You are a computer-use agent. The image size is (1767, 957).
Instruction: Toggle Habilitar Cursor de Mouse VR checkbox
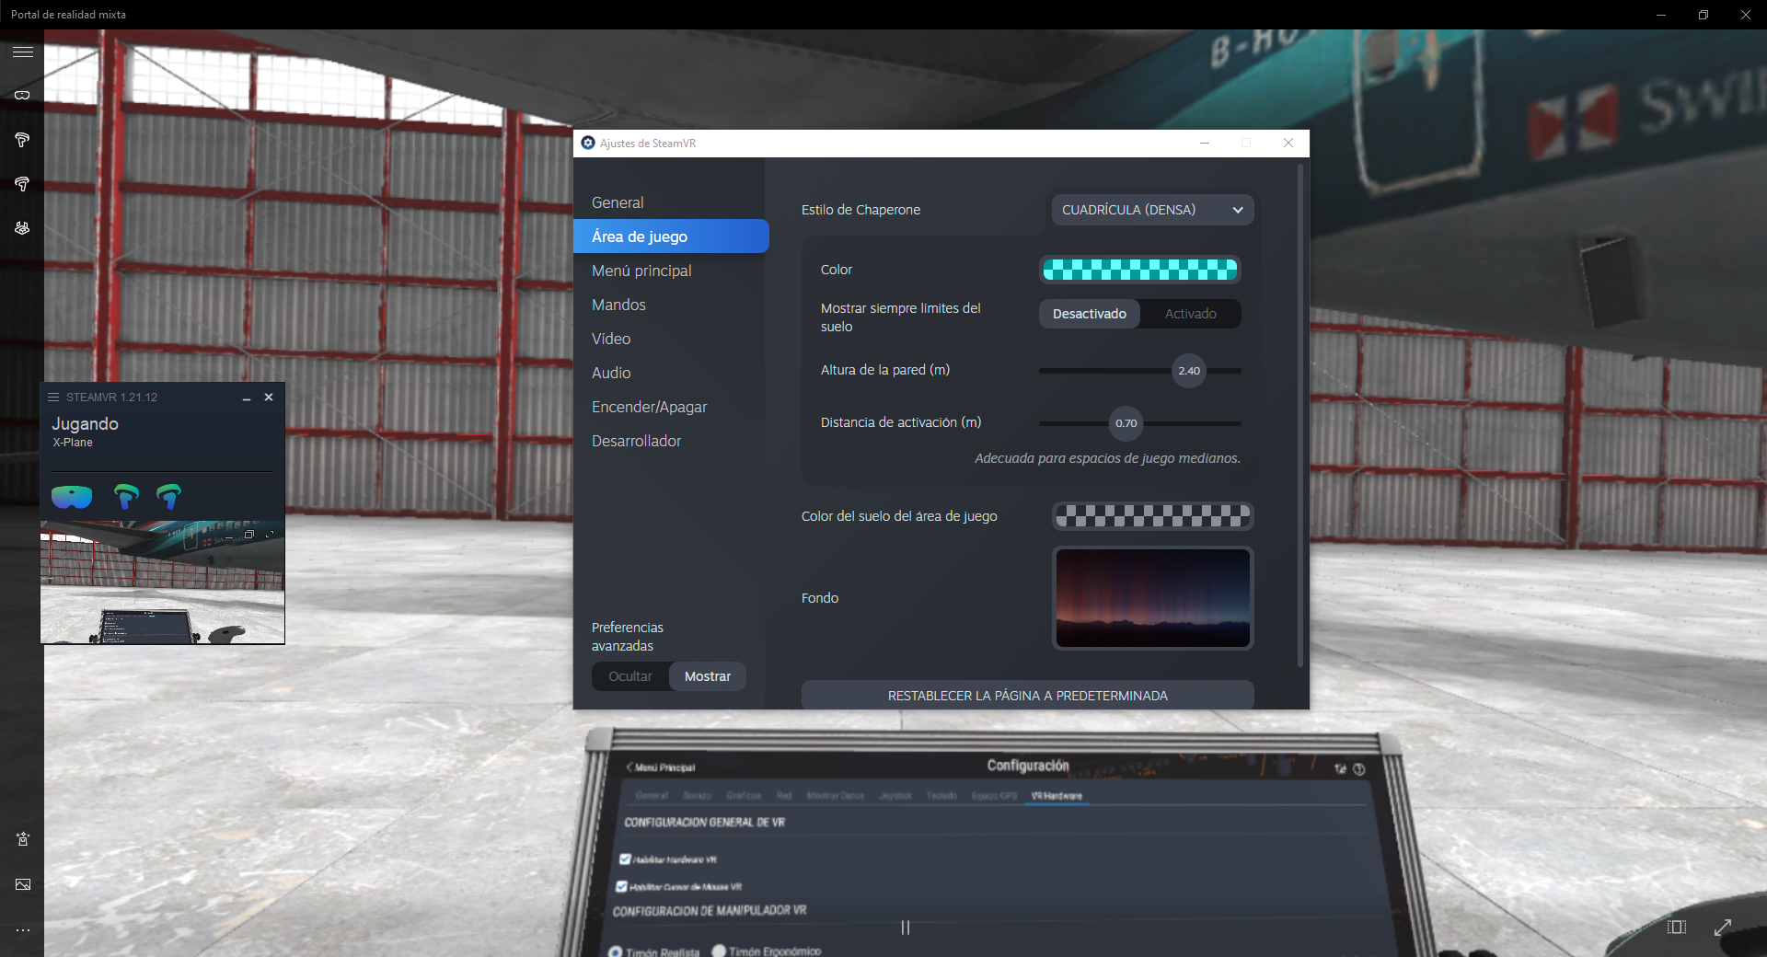click(x=622, y=886)
